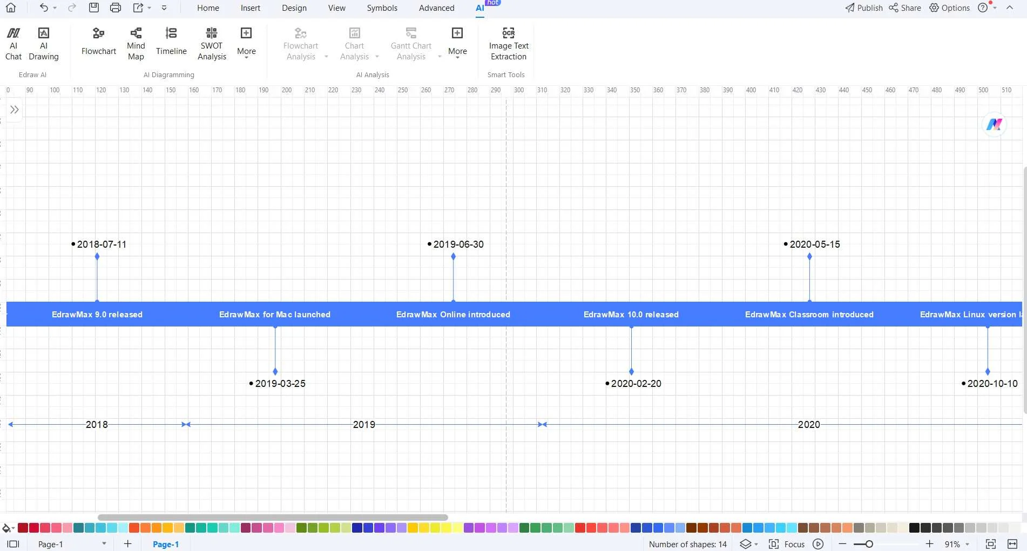Select the AI ribbon tab
Image resolution: width=1027 pixels, height=551 pixels.
(479, 8)
